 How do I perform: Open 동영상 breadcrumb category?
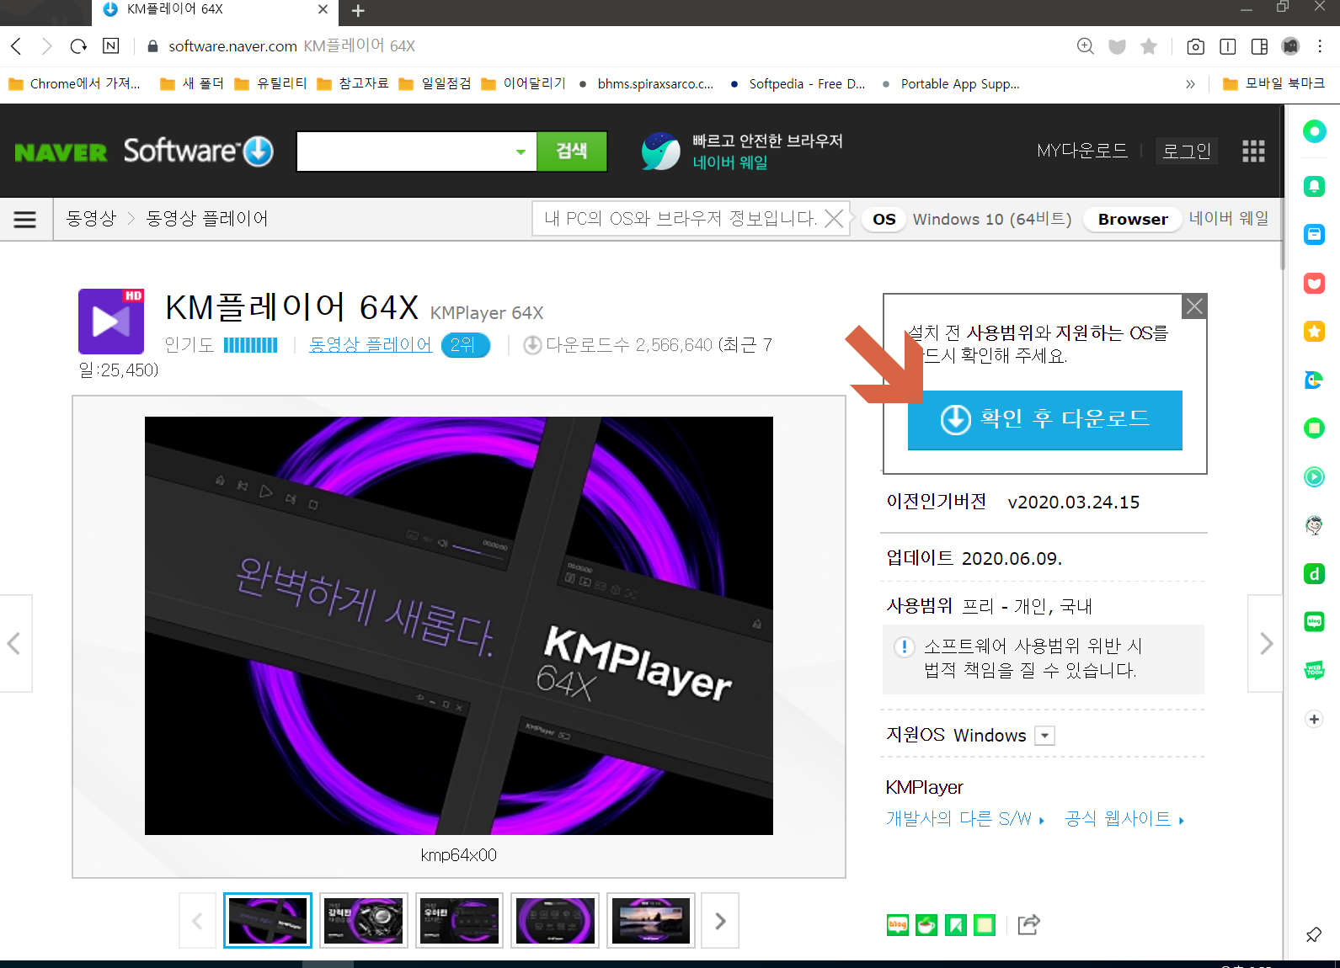click(x=91, y=219)
